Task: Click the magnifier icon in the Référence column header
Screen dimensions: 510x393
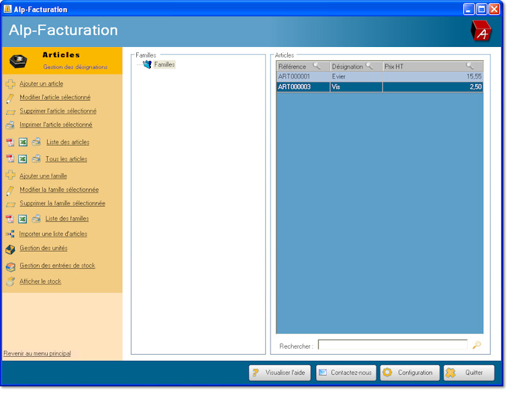Action: [317, 66]
